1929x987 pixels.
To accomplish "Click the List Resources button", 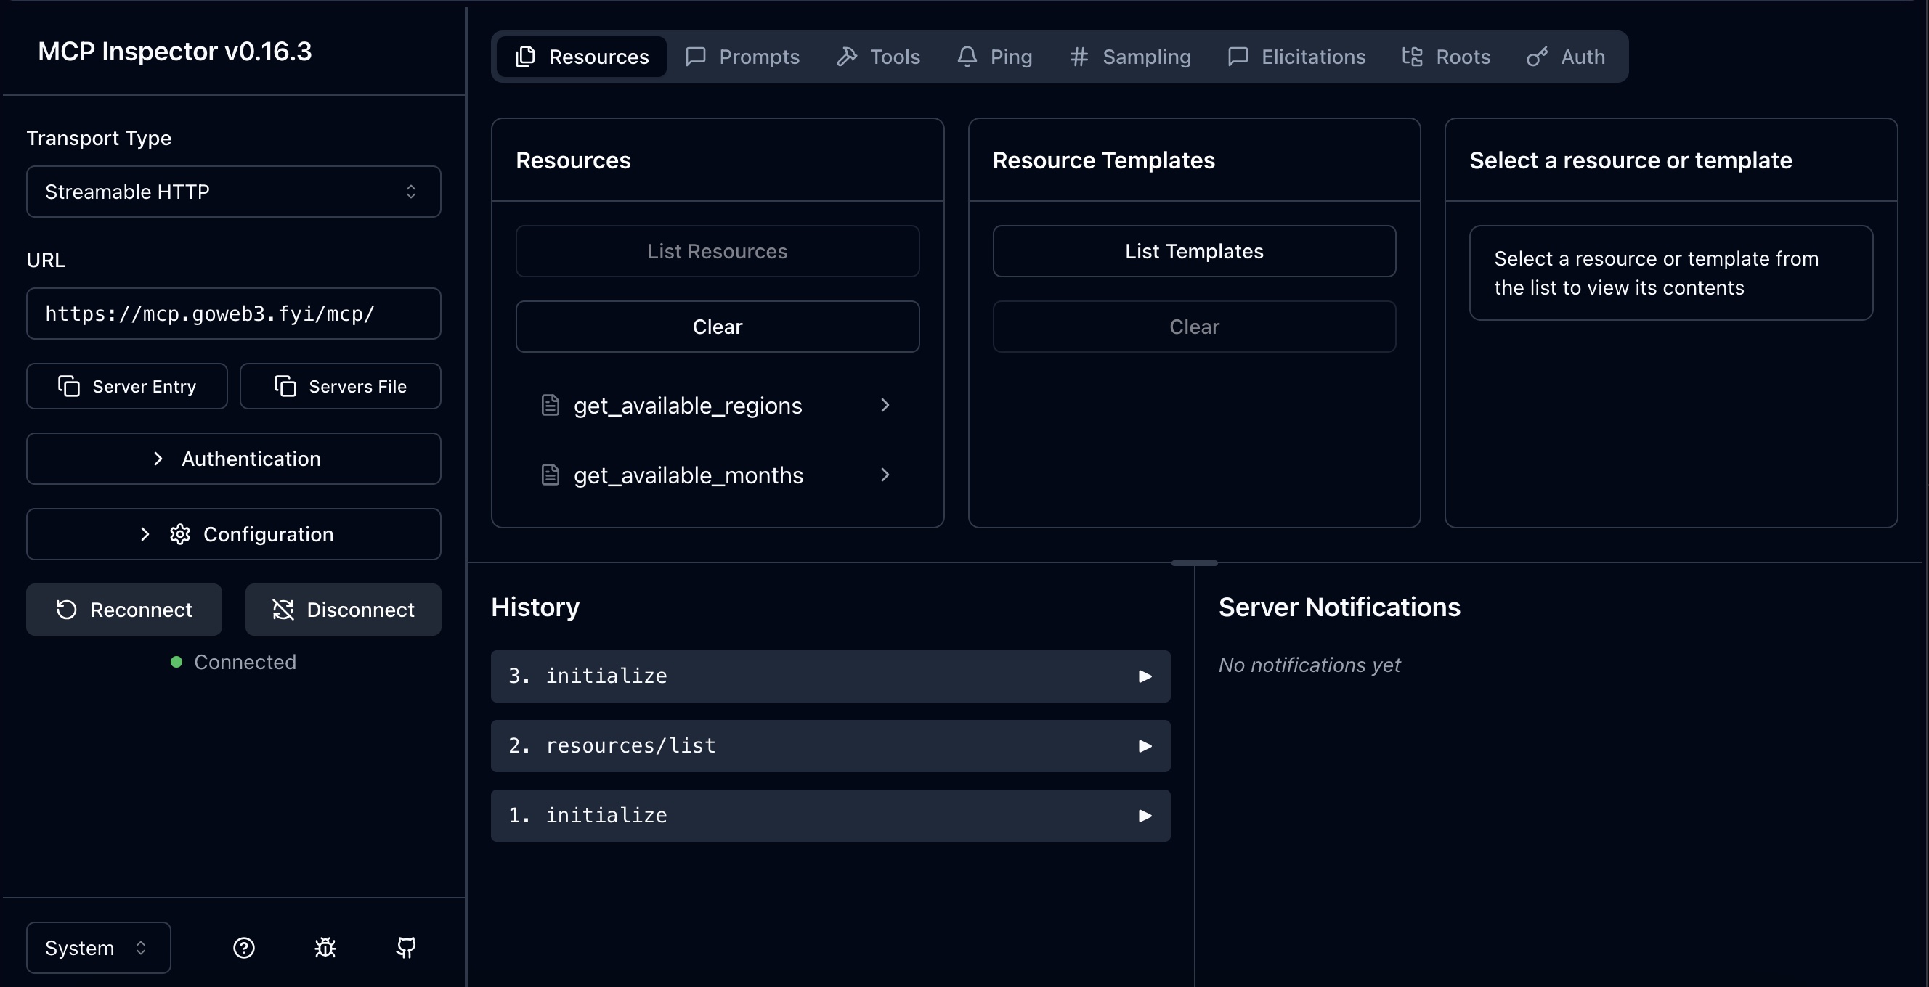I will coord(717,250).
